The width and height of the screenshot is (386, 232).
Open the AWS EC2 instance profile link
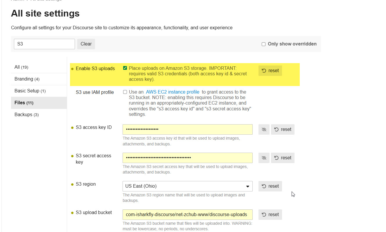point(173,92)
